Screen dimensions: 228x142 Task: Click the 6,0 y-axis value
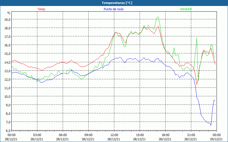click(x=8, y=131)
